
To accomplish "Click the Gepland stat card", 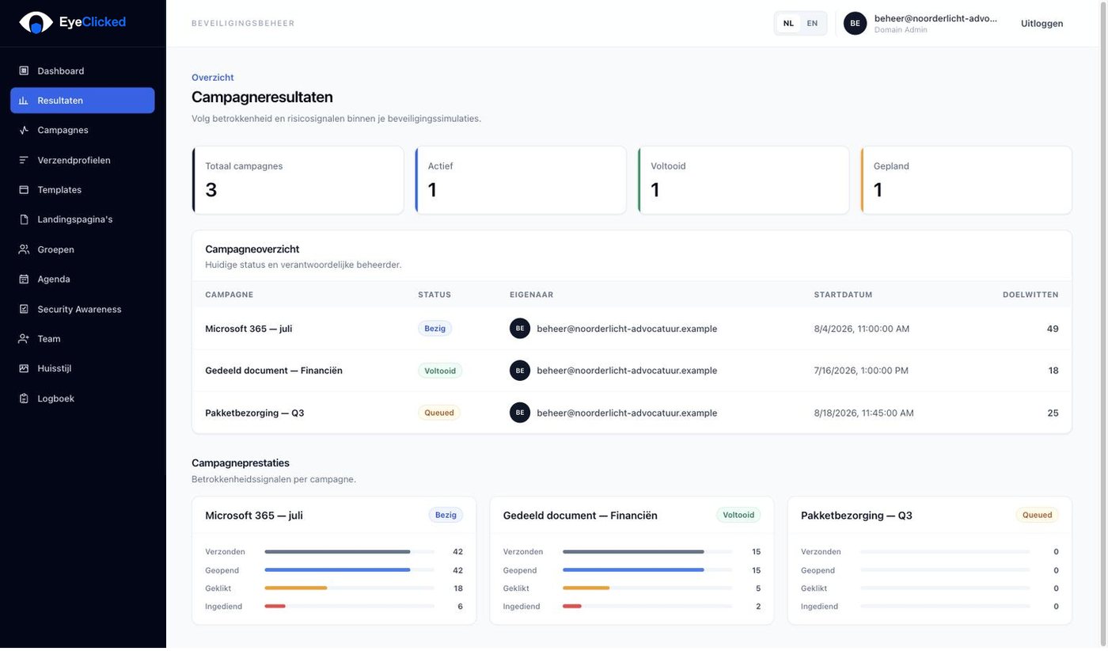I will [x=966, y=180].
